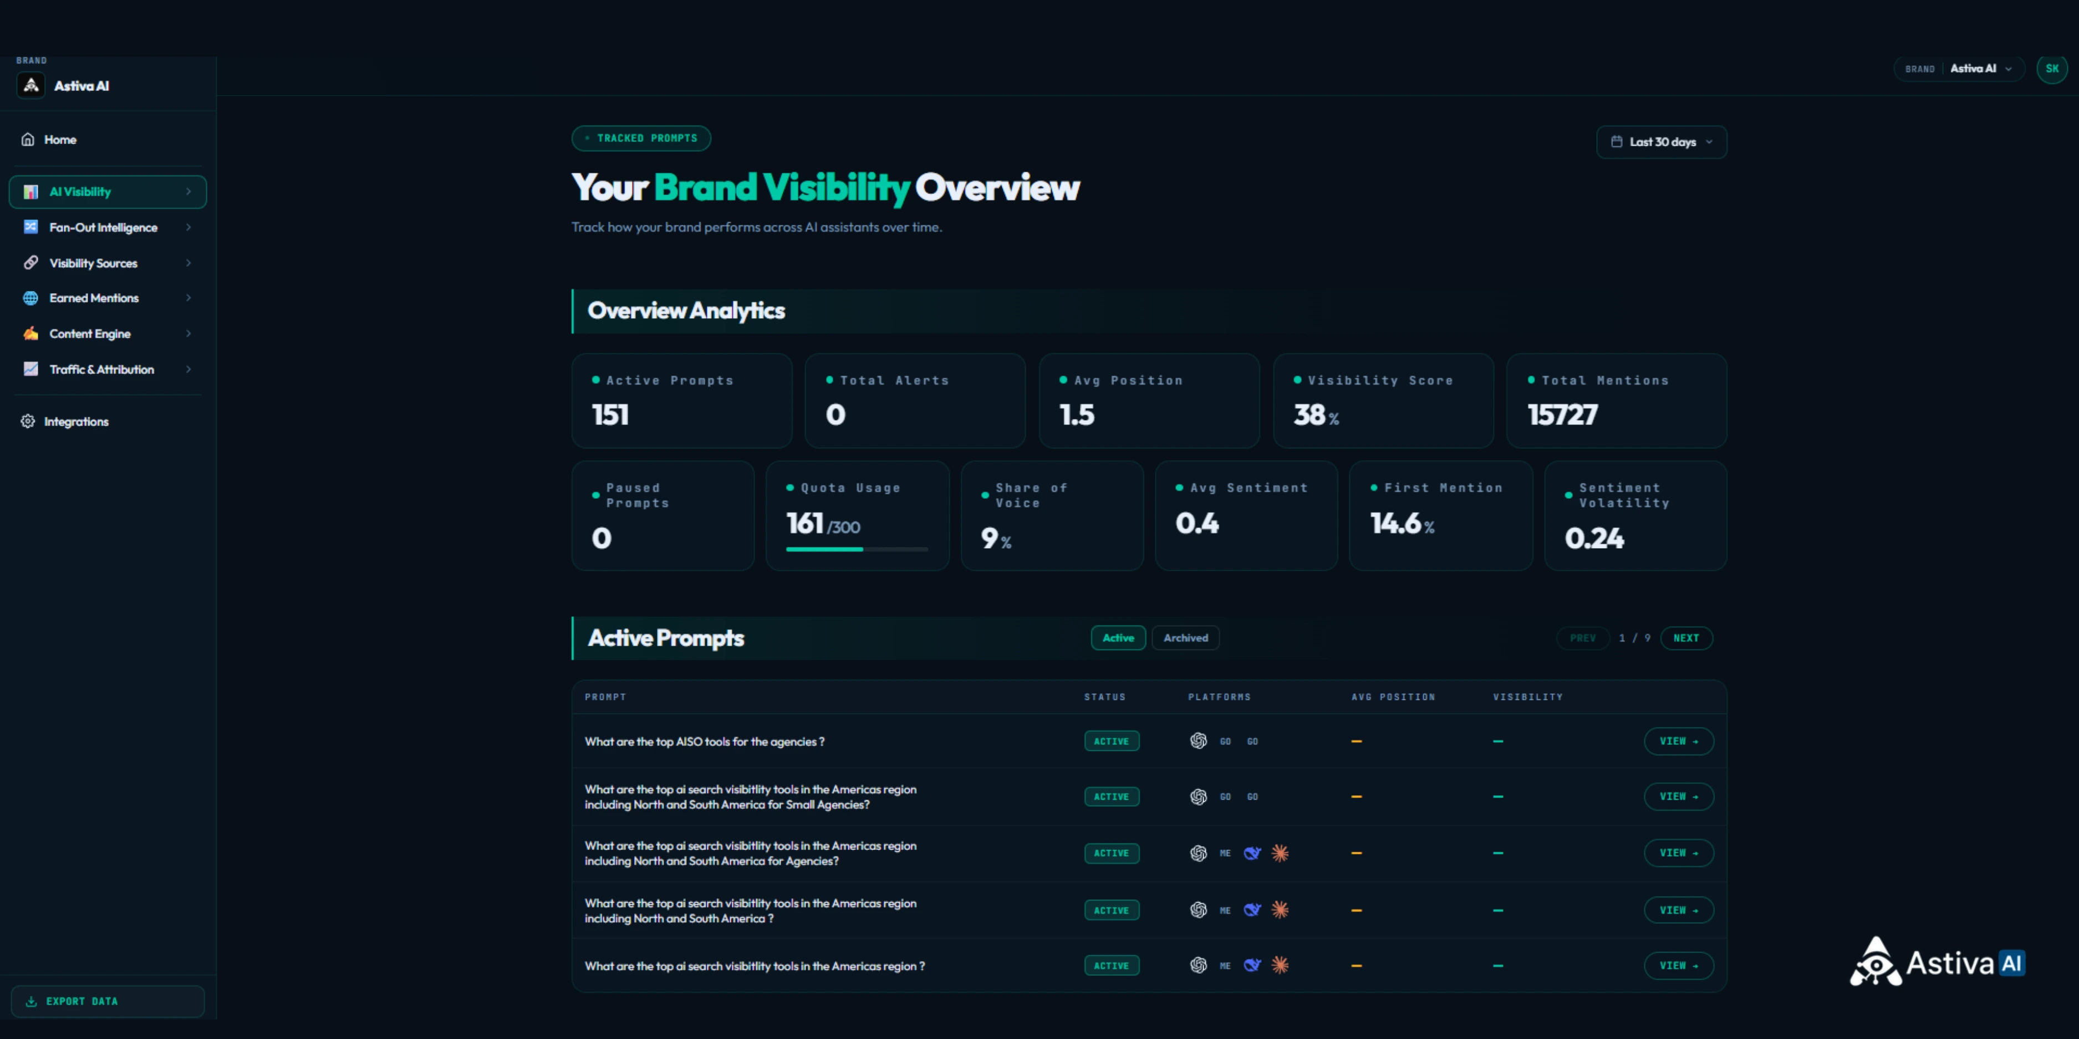This screenshot has width=2079, height=1039.
Task: Click DeepSeek whale icon in 'America for Agencies?' row
Action: [x=1252, y=853]
